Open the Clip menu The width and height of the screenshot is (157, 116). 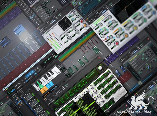24,73
